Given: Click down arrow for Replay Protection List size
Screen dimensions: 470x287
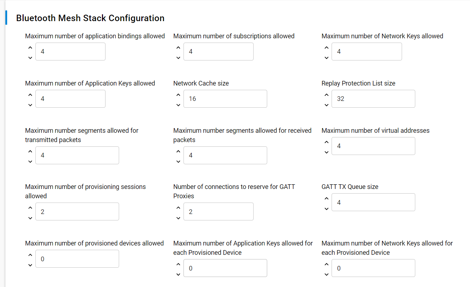Looking at the screenshot, I should pos(326,105).
